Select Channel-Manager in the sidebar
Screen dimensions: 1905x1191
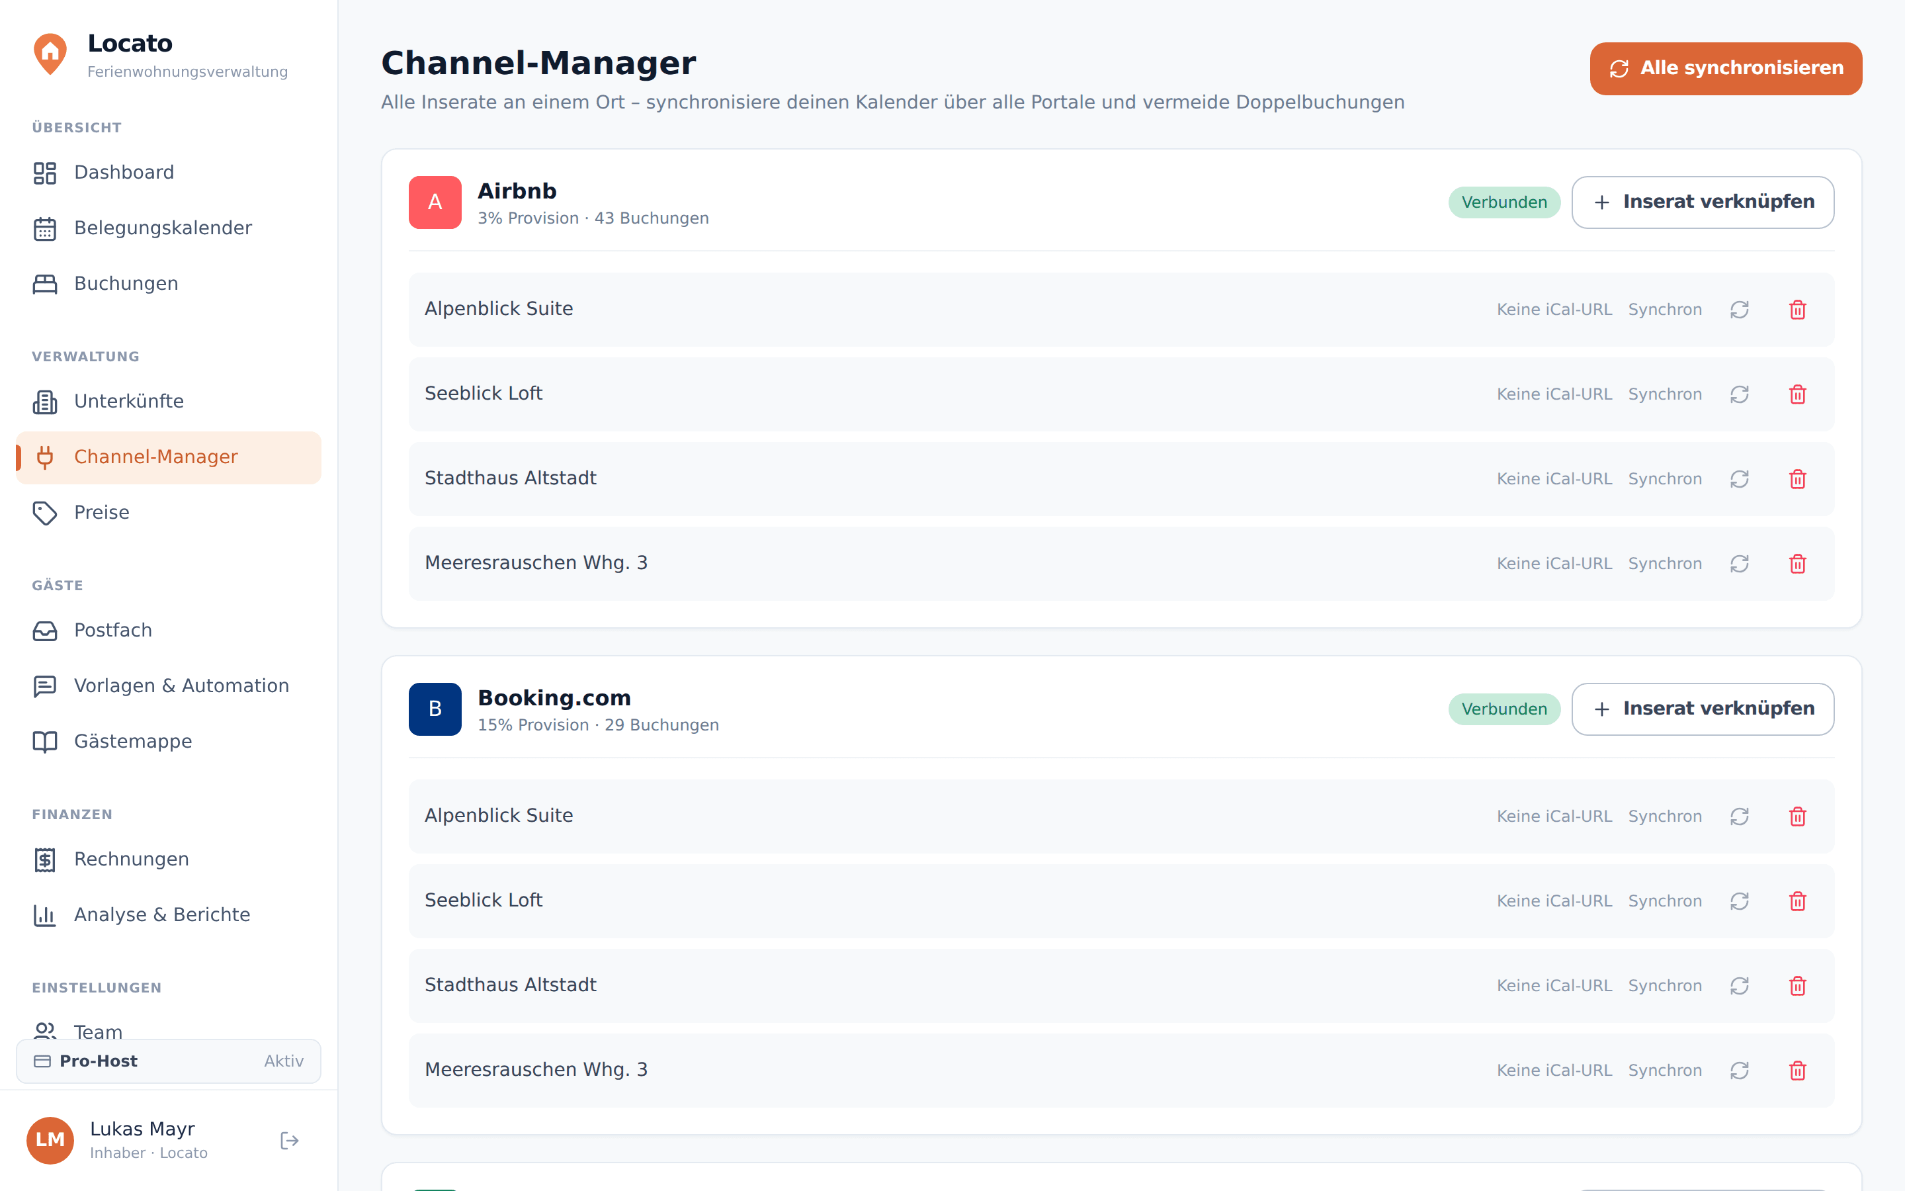(x=169, y=457)
